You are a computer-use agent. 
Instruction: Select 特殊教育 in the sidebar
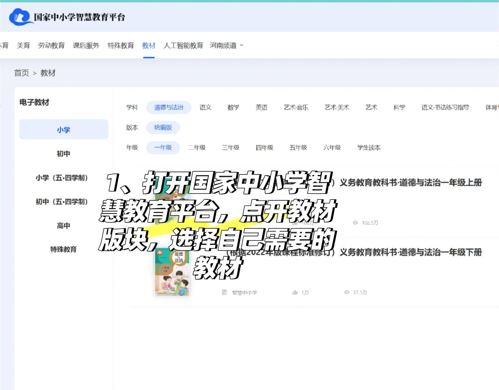(64, 250)
